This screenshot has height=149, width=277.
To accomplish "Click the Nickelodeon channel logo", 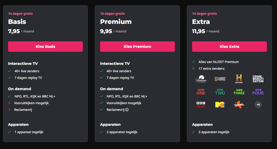I will pos(239,104).
